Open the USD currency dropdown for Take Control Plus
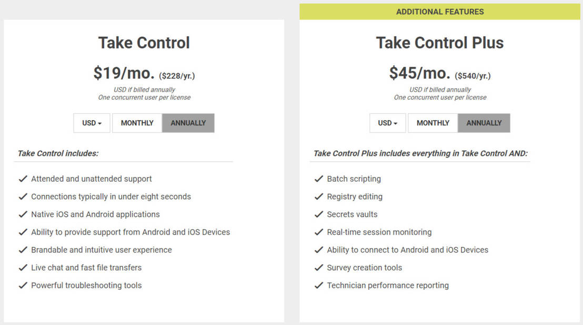Image resolution: width=583 pixels, height=325 pixels. (387, 123)
